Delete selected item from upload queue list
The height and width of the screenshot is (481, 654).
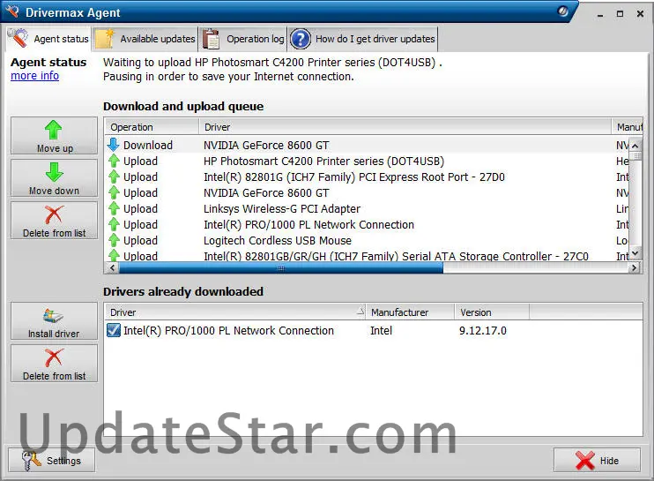pos(54,220)
